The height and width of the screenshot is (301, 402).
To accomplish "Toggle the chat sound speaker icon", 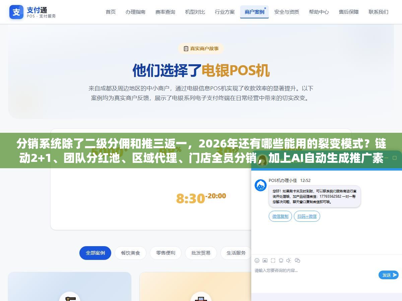I will 289,260.
